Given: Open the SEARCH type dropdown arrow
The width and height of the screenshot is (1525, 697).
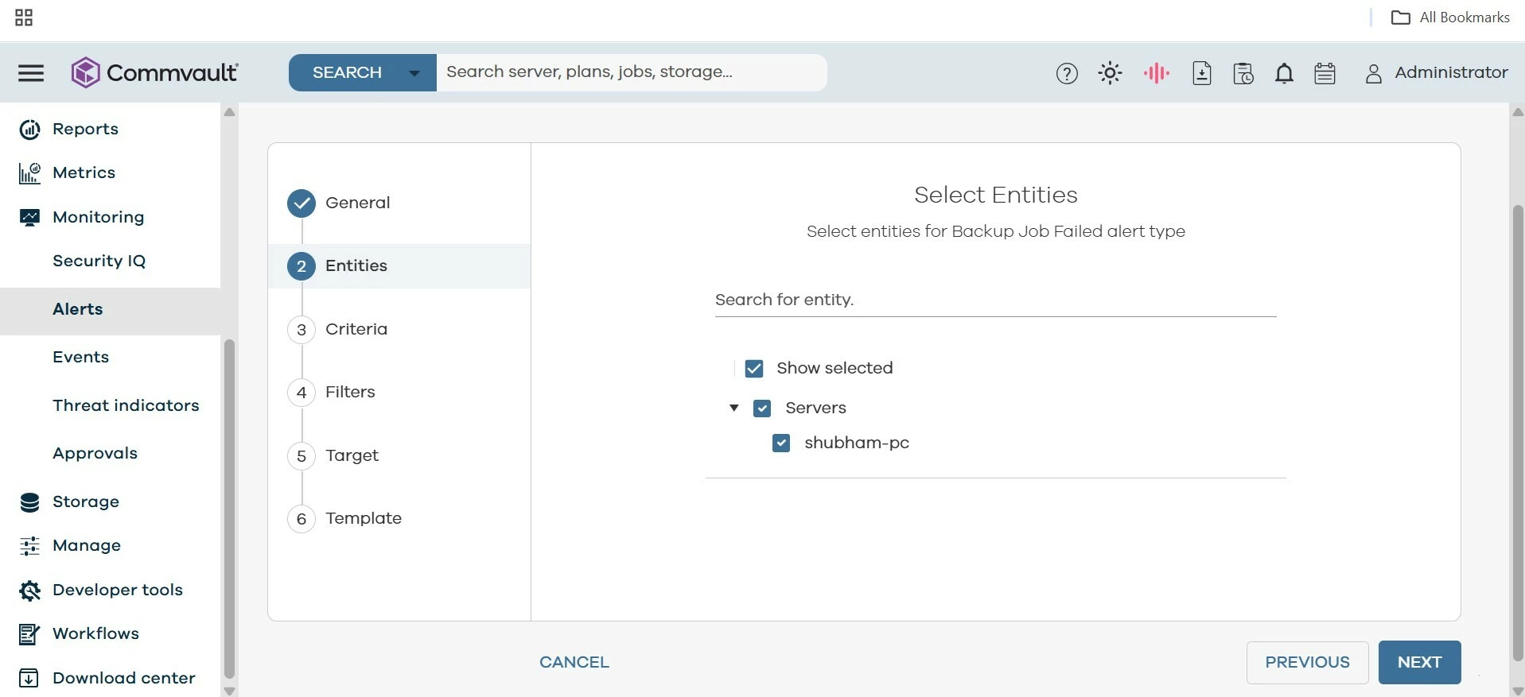Looking at the screenshot, I should pyautogui.click(x=414, y=73).
